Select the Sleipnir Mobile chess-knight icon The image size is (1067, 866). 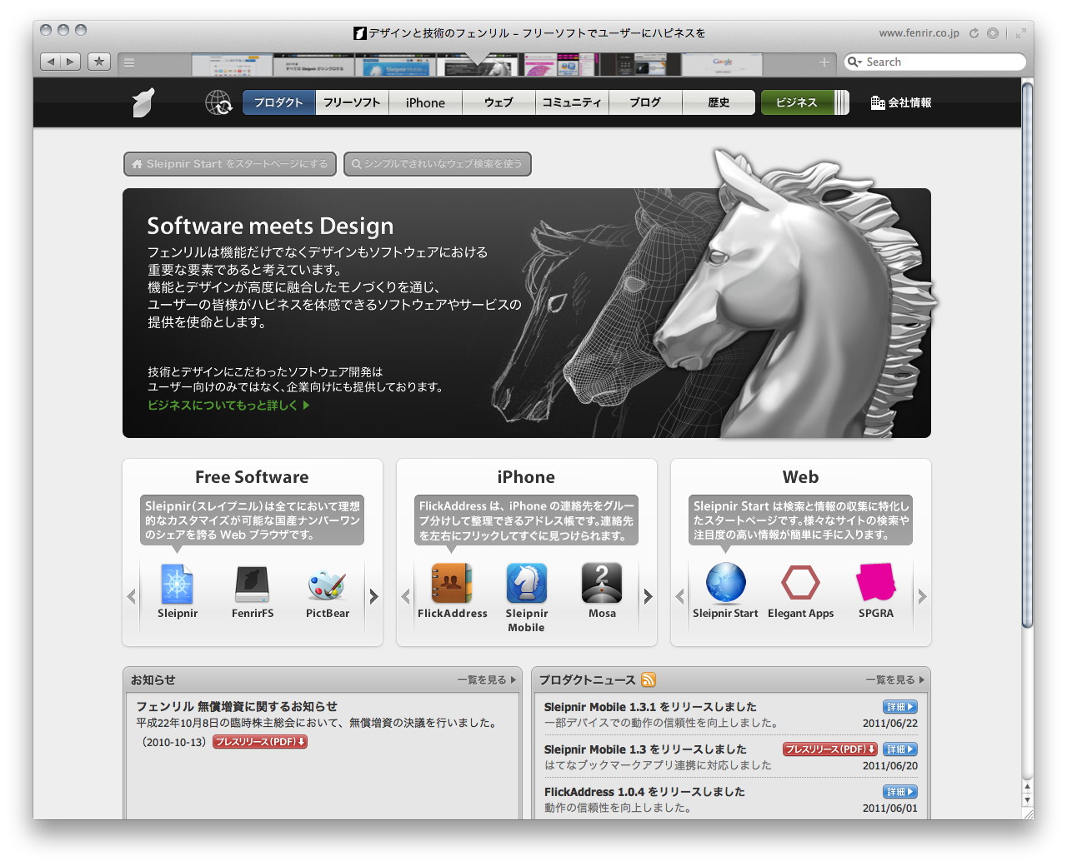click(x=526, y=584)
